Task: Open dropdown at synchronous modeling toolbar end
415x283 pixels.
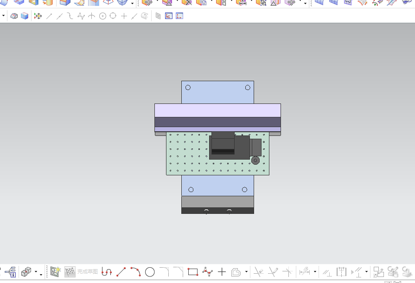Action: point(306,3)
